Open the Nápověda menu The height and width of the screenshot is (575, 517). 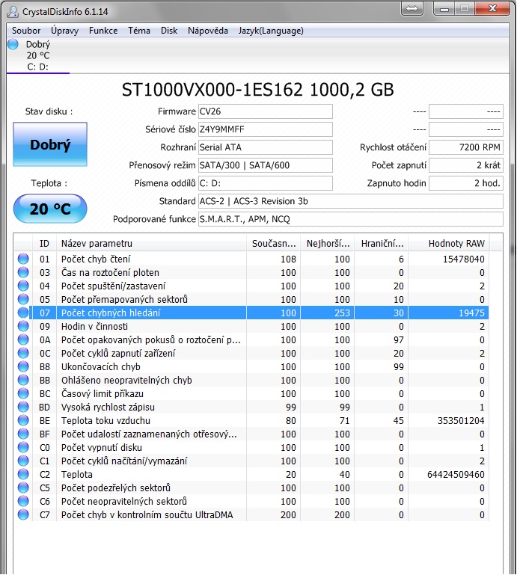pos(208,31)
